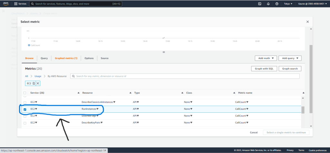The height and width of the screenshot is (153, 330).
Task: Toggle the select-all metrics checkbox
Action: (x=25, y=93)
